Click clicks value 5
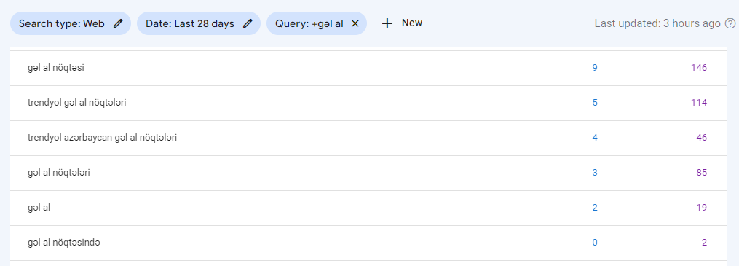 595,103
